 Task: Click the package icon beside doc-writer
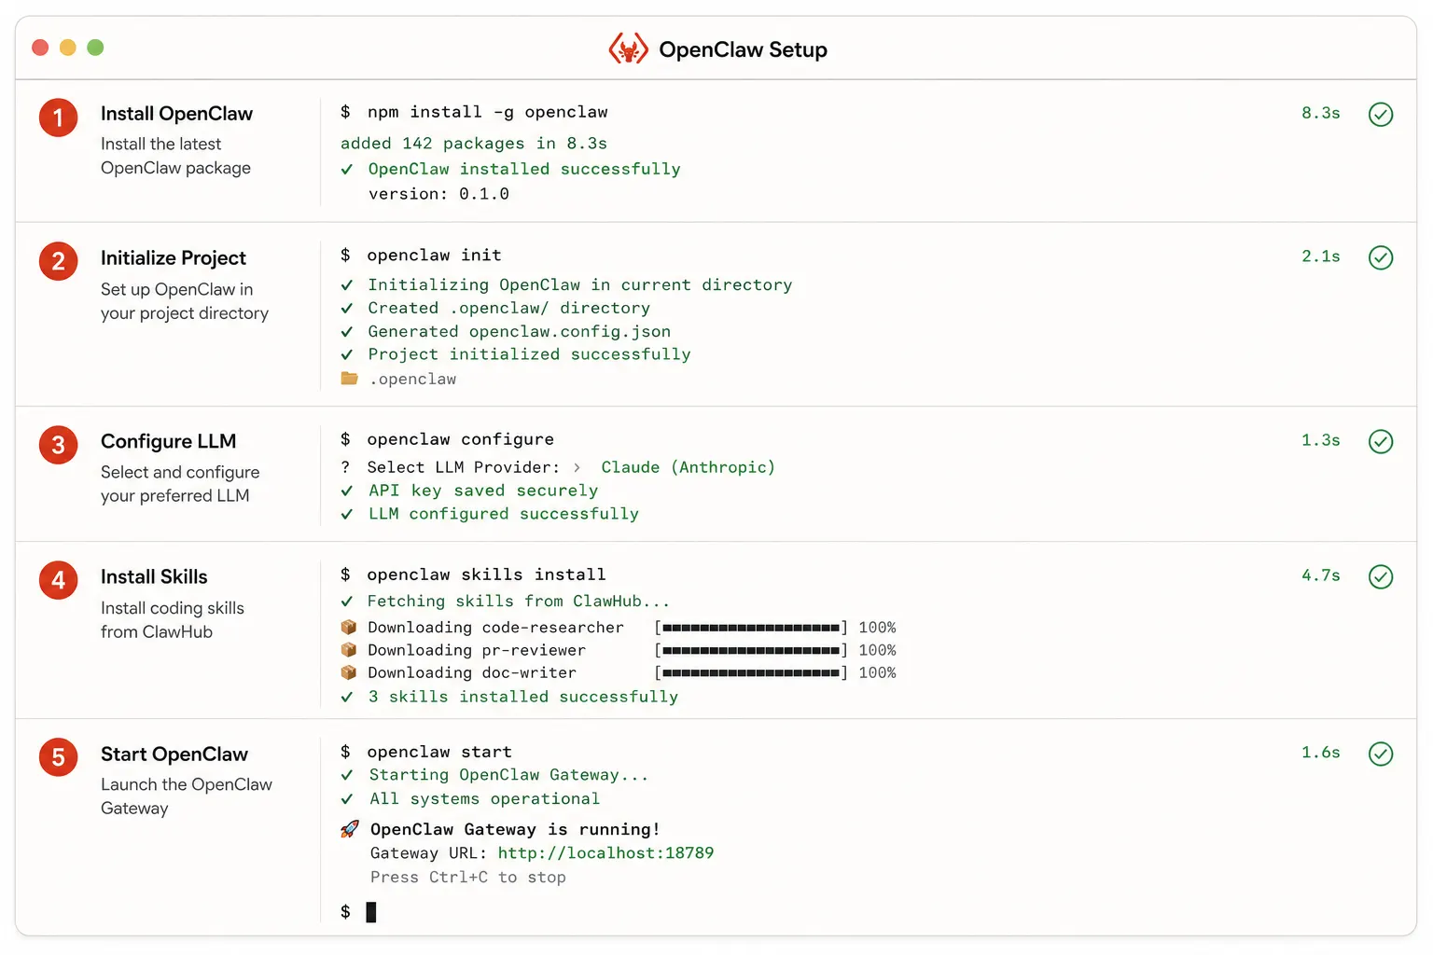point(349,671)
